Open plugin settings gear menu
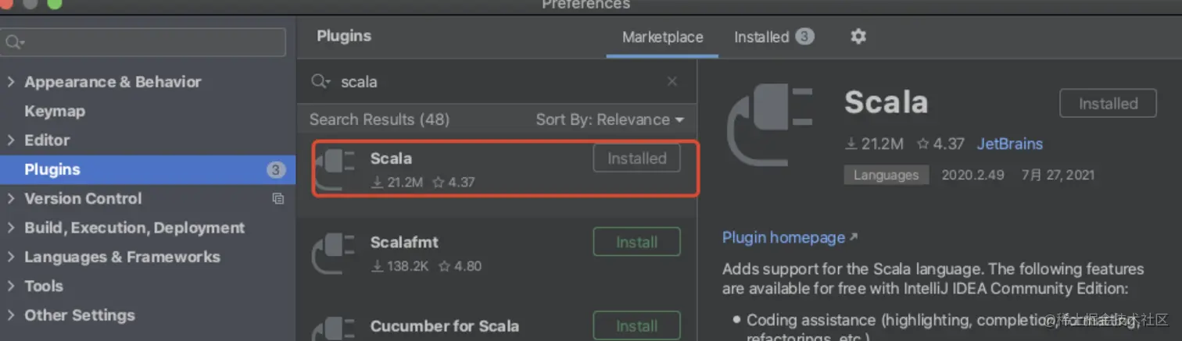Viewport: 1182px width, 341px height. tap(858, 37)
